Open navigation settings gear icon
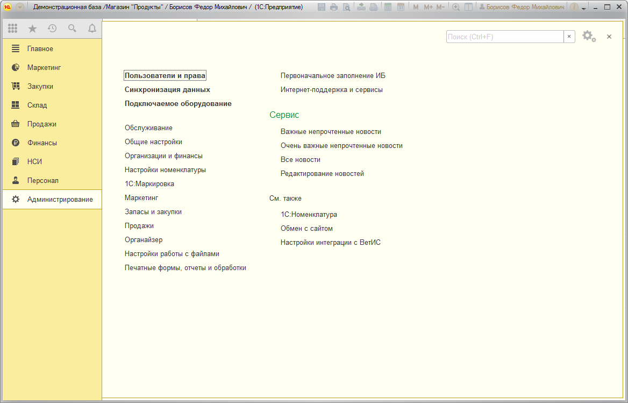Viewport: 628px width, 403px height. click(589, 37)
